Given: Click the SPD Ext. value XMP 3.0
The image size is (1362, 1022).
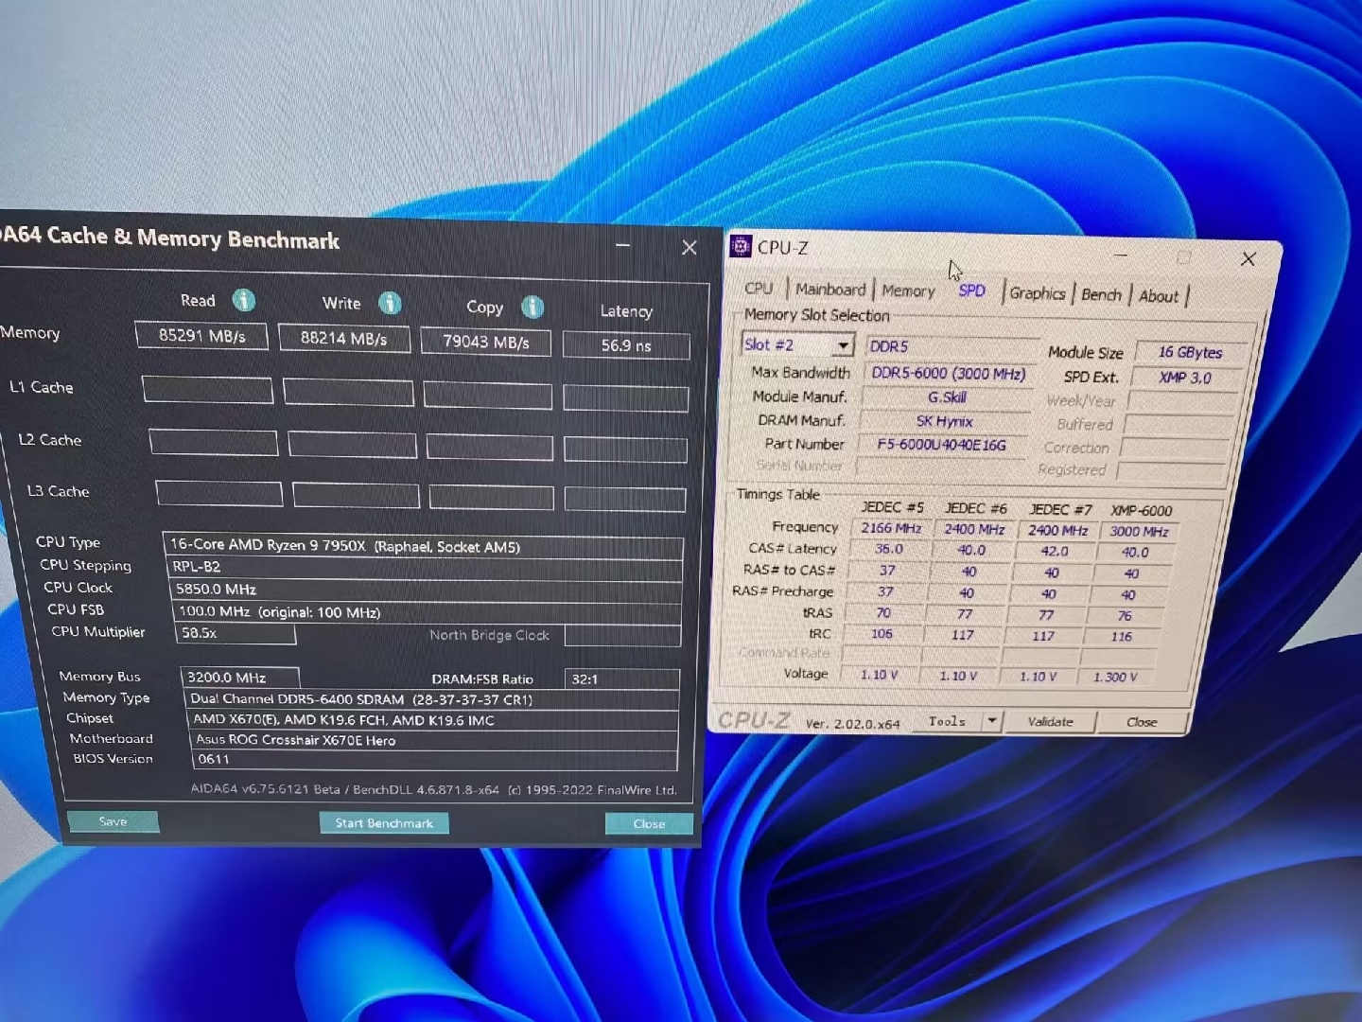Looking at the screenshot, I should (1185, 378).
